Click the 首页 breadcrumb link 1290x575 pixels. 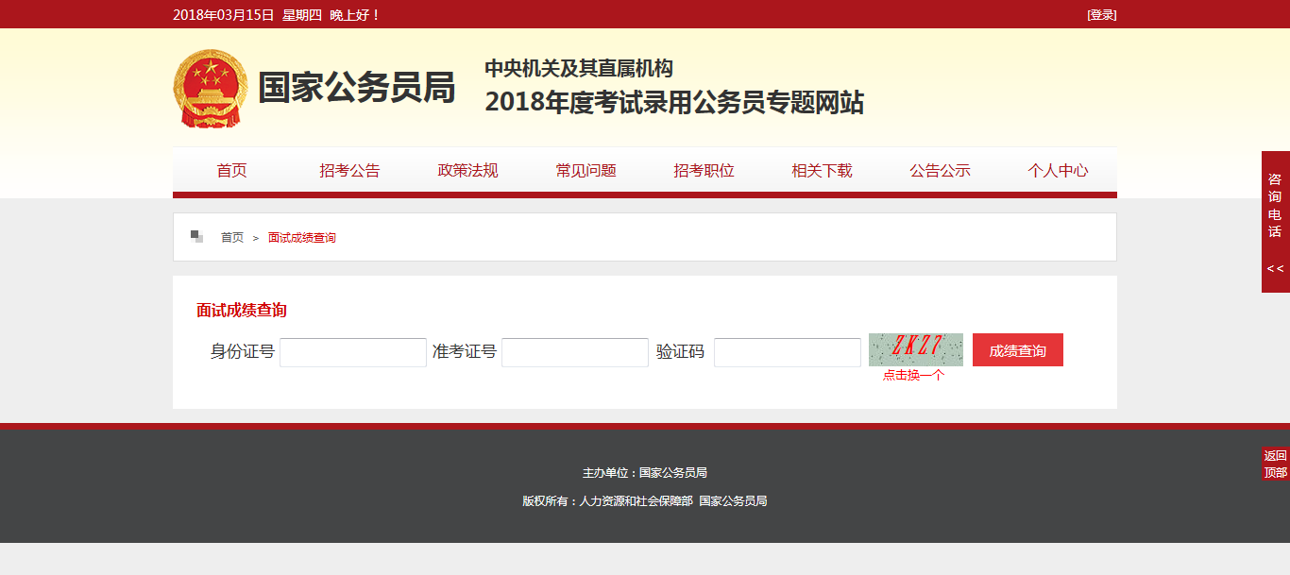pos(232,238)
